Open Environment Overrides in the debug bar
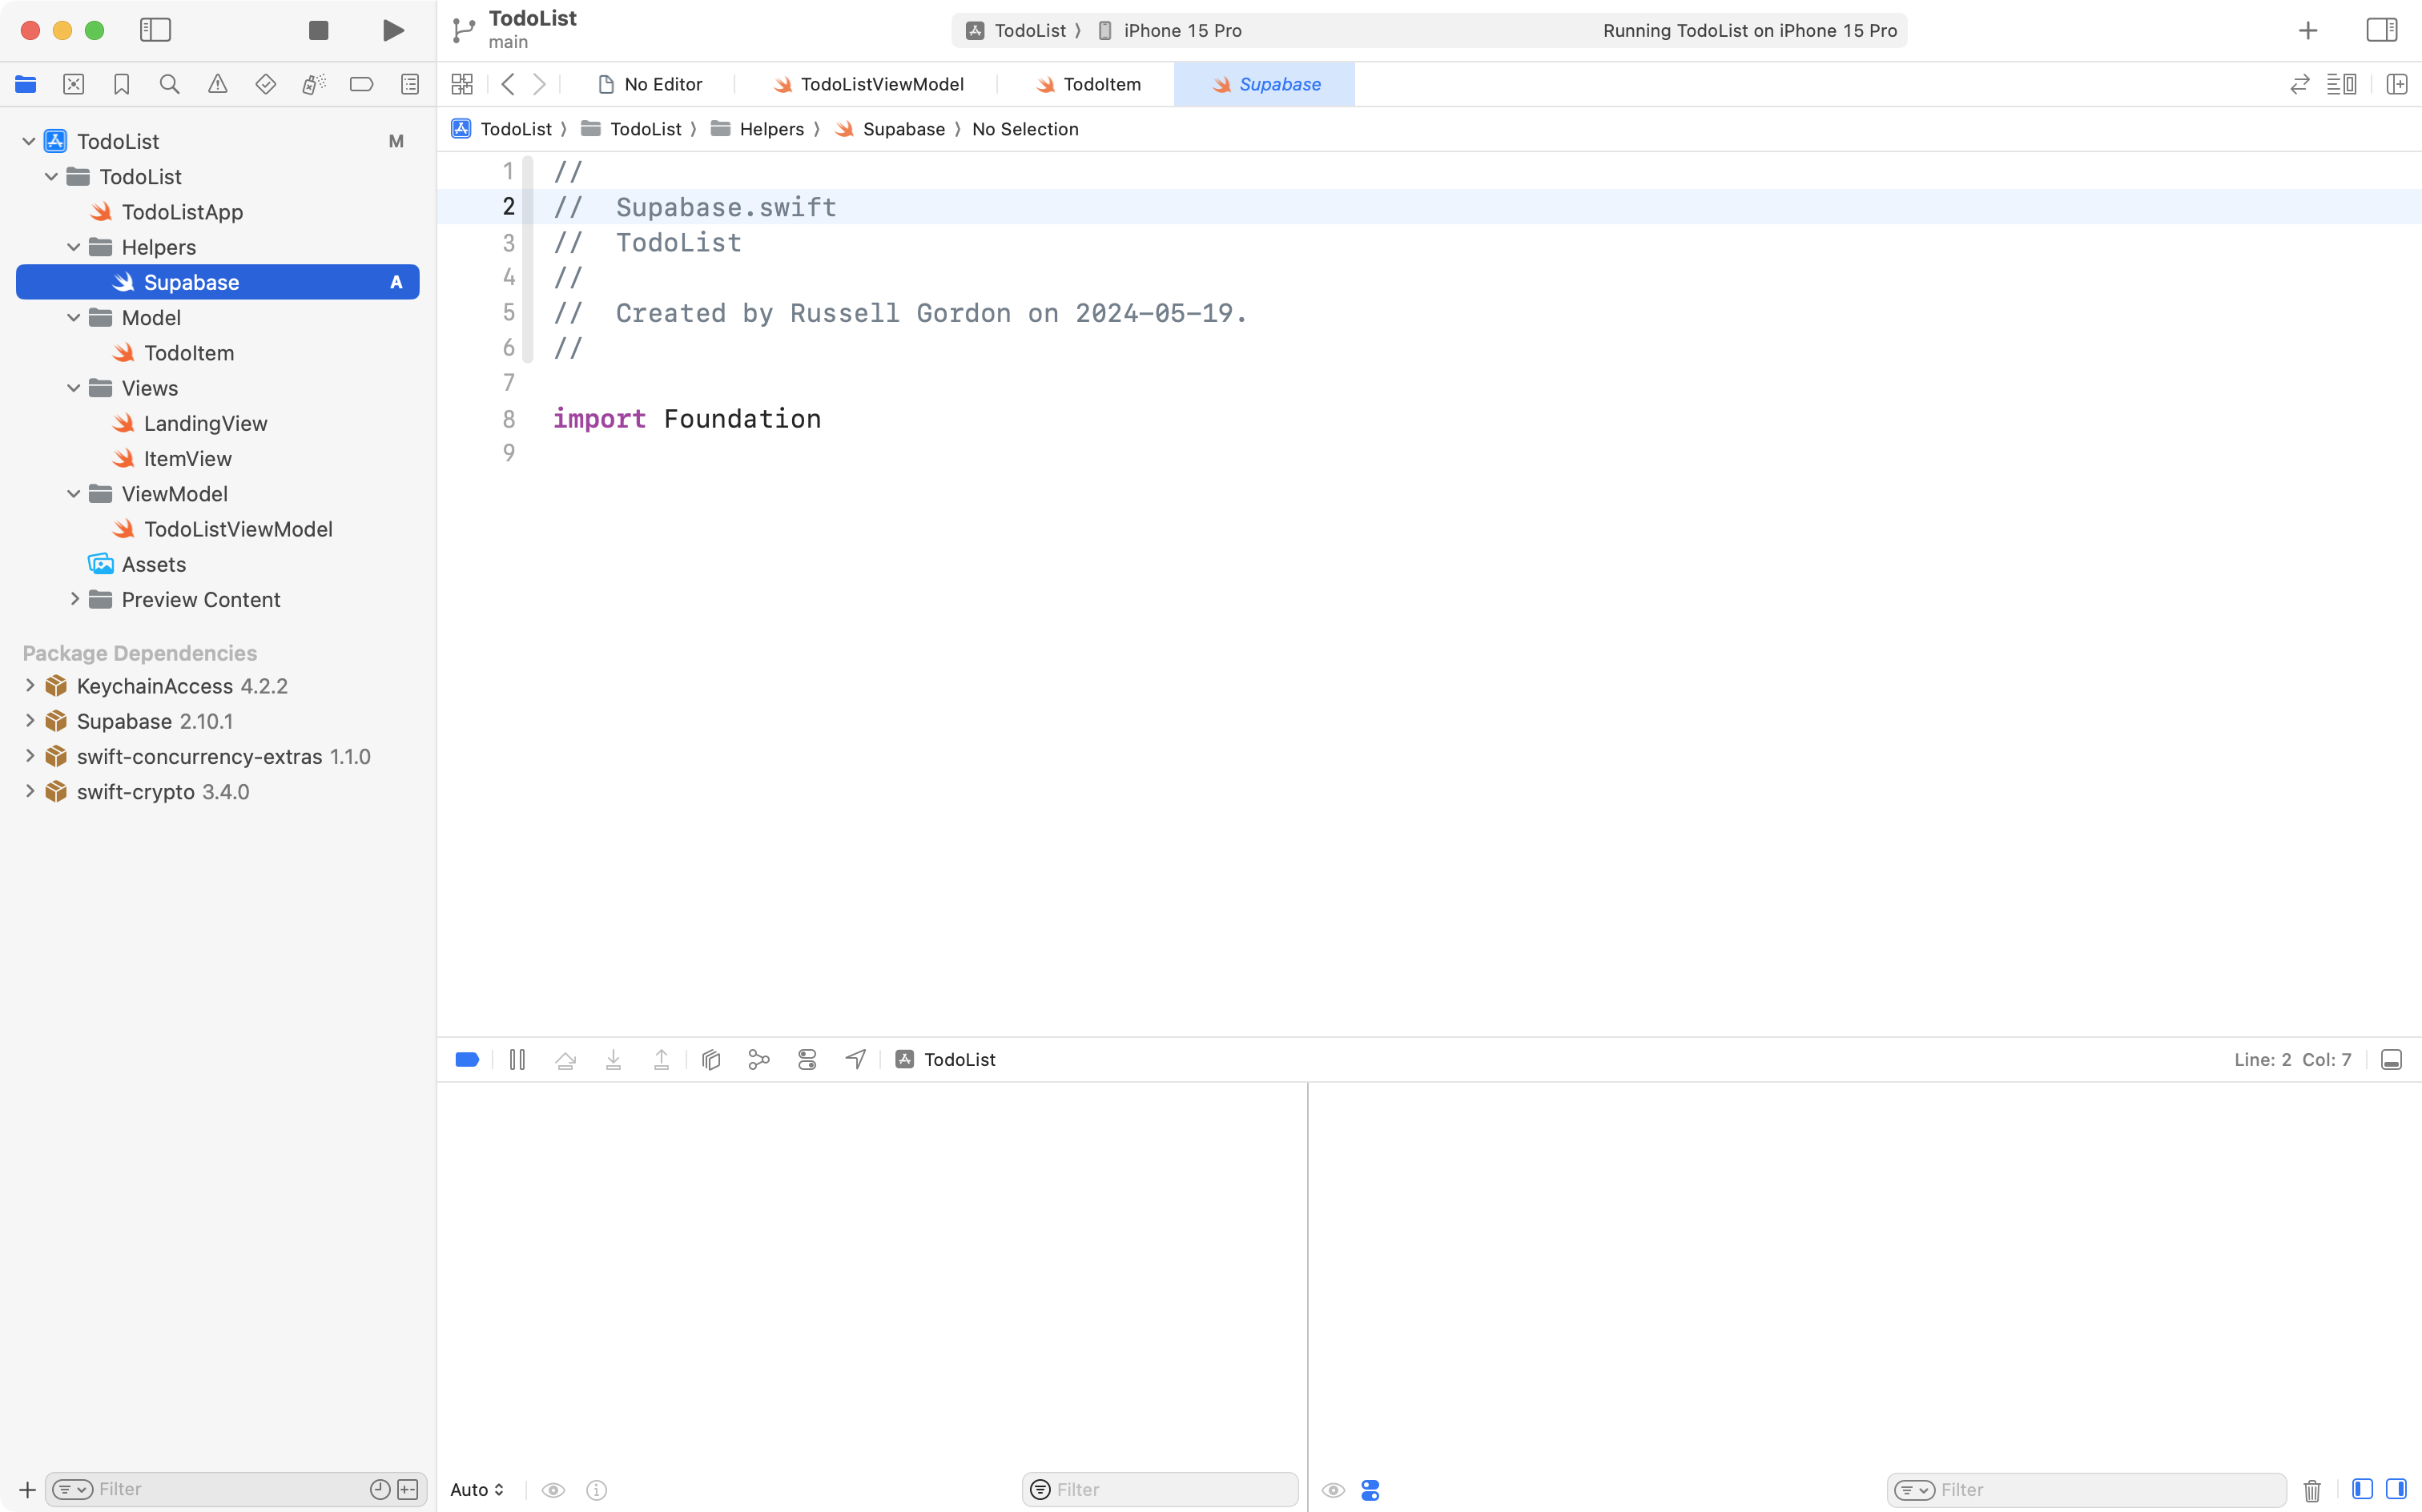 (x=807, y=1059)
